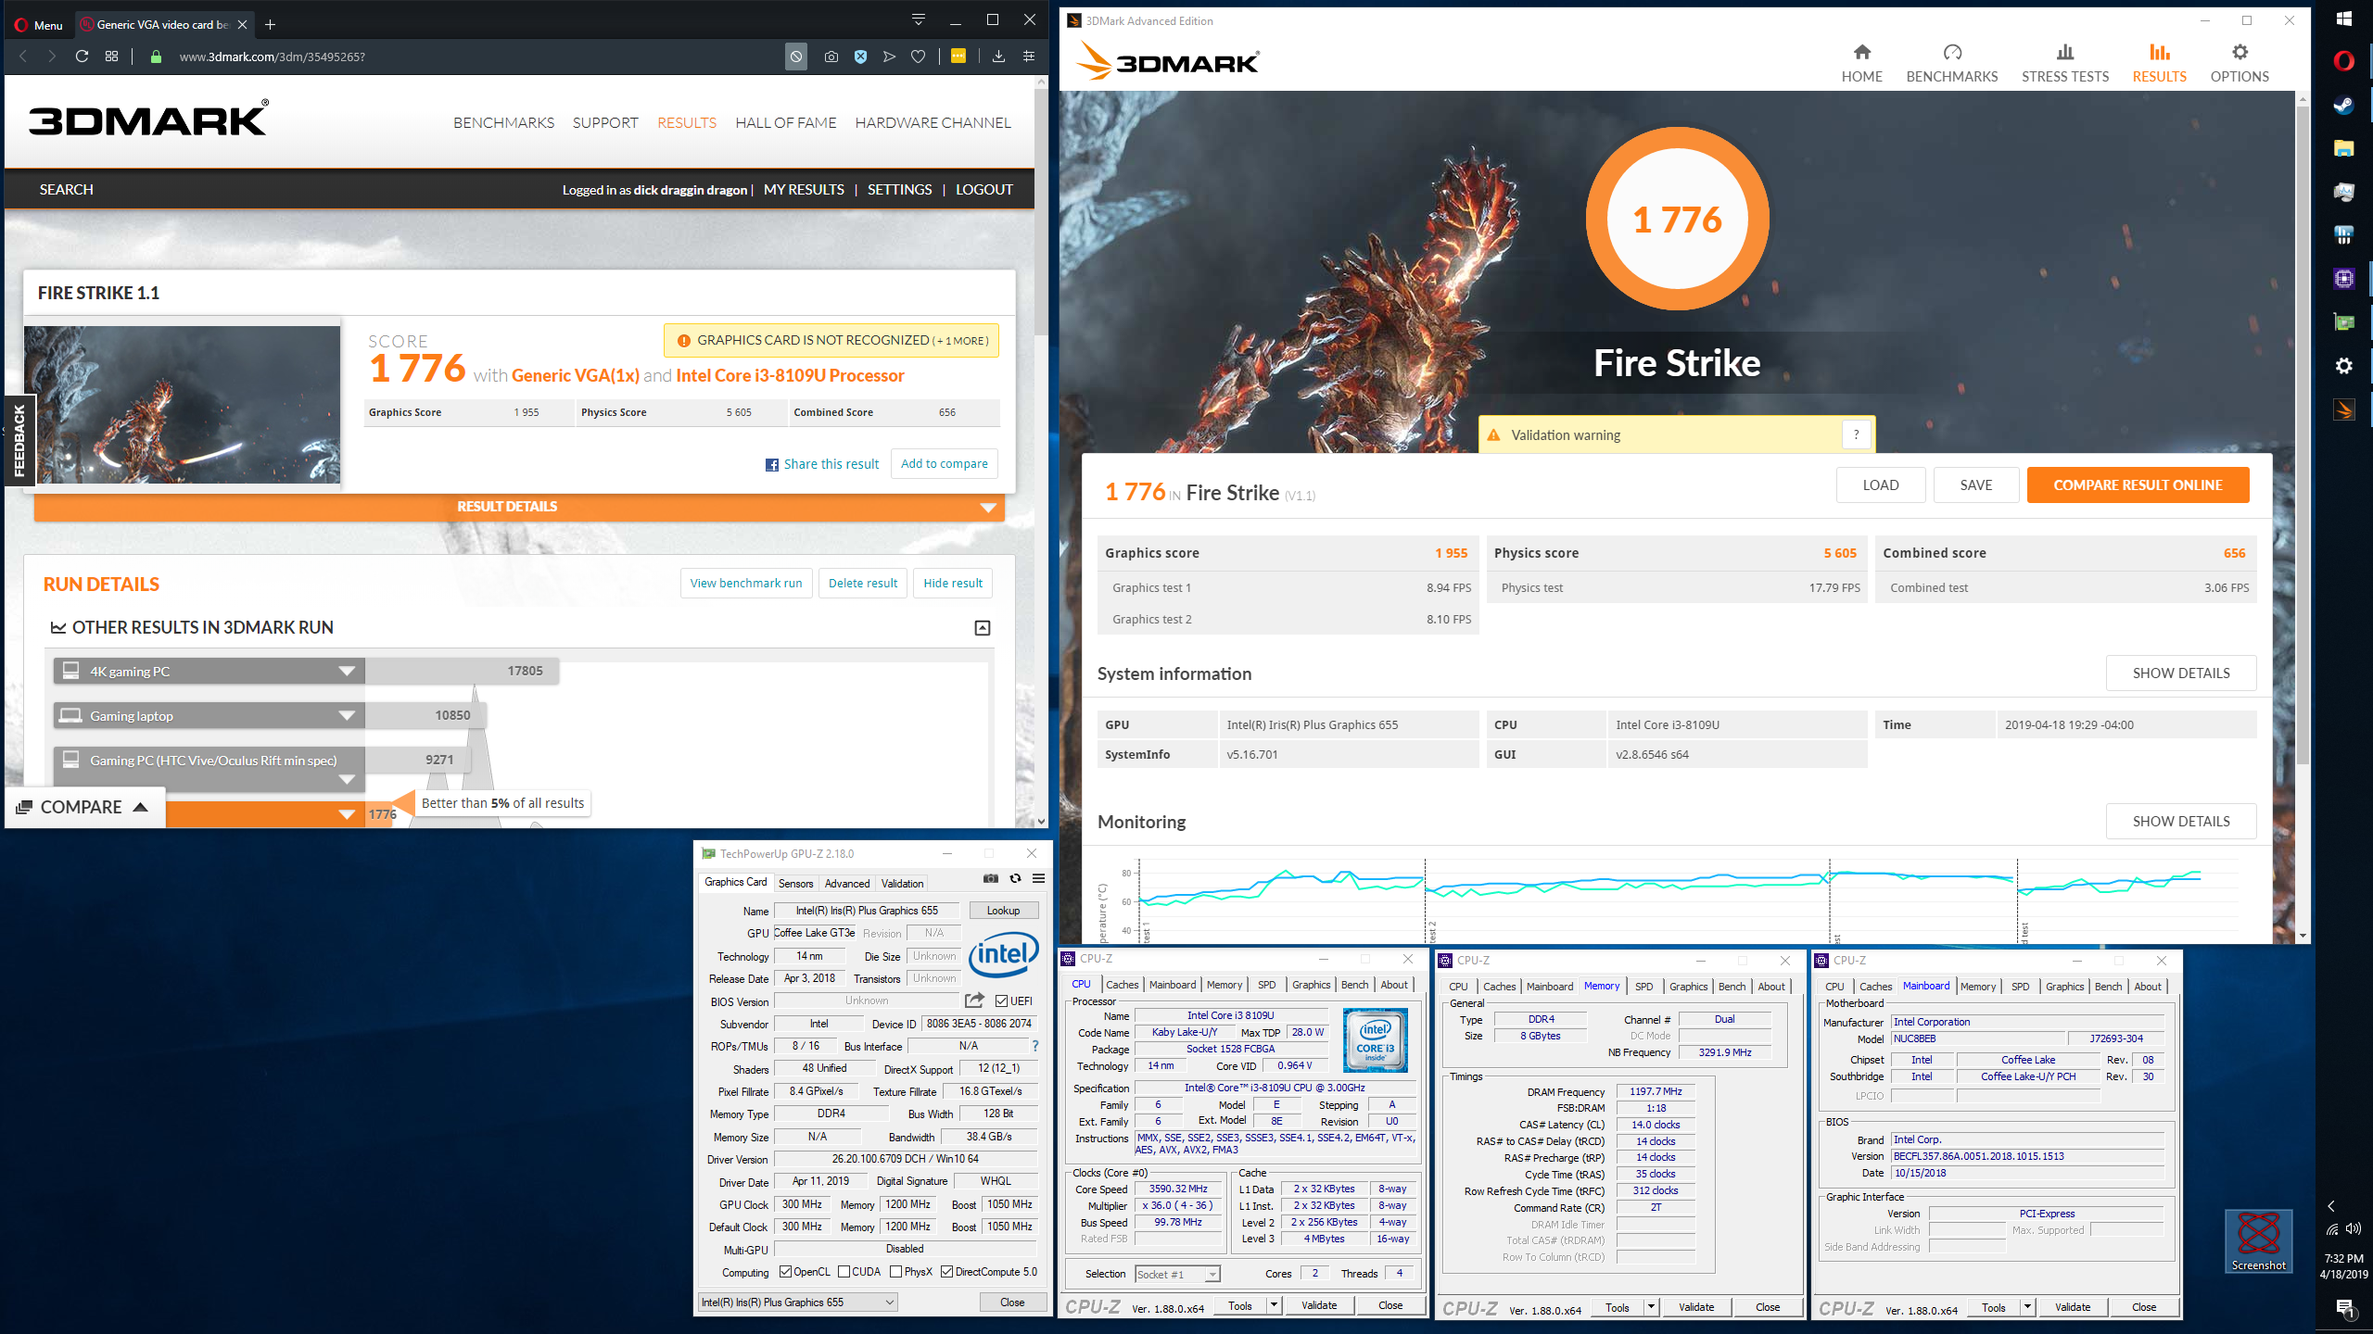Open Benchmarks in 3DMark app

click(1951, 63)
